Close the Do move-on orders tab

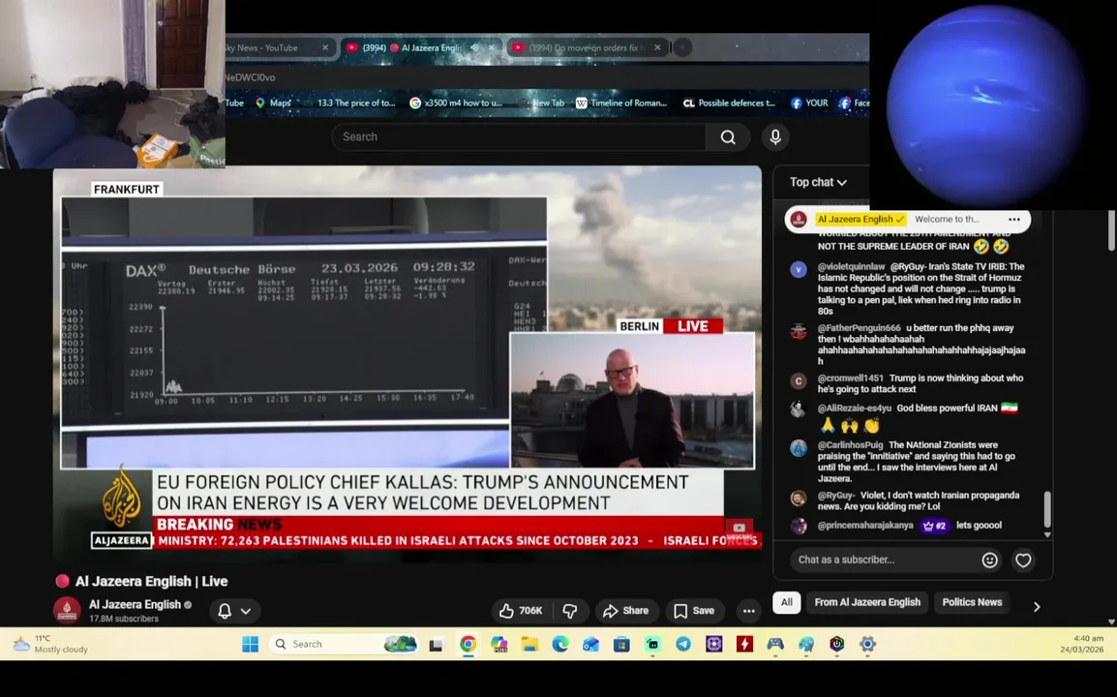[657, 47]
